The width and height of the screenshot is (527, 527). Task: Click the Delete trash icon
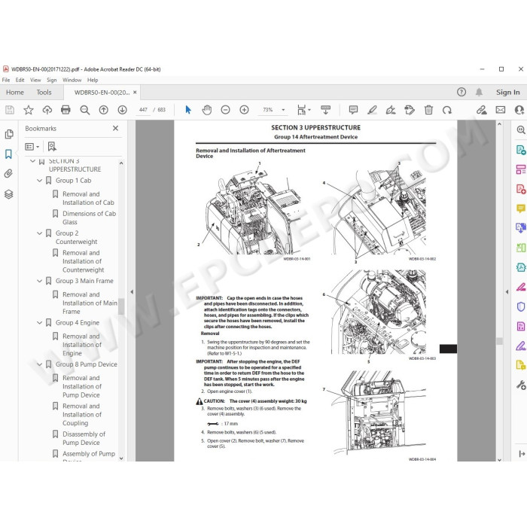428,110
